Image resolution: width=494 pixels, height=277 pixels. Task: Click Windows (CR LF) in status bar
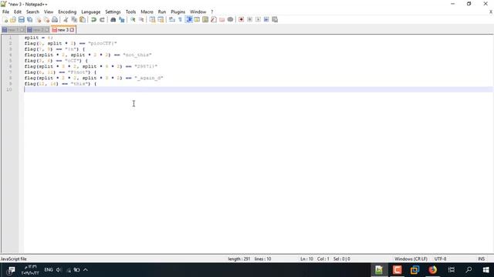pyautogui.click(x=411, y=259)
